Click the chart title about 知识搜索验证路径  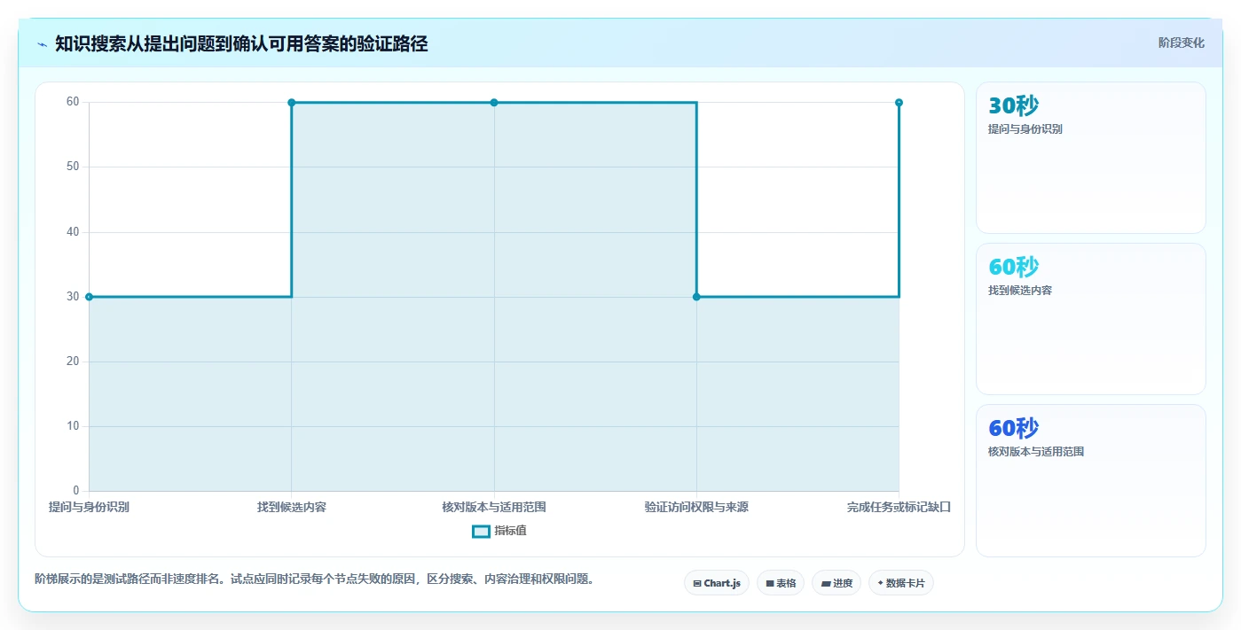click(241, 43)
